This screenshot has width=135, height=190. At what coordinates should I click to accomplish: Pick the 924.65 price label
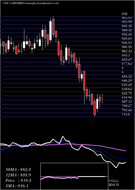pyautogui.click(x=127, y=39)
